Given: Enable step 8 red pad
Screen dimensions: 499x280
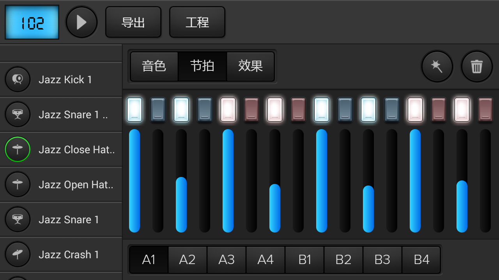Looking at the screenshot, I should [x=298, y=110].
